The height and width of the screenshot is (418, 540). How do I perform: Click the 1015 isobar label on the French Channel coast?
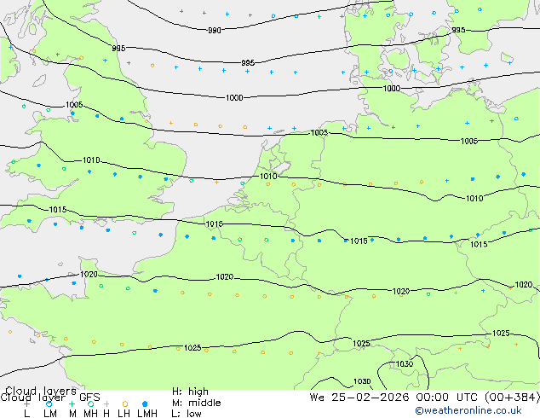click(x=214, y=224)
